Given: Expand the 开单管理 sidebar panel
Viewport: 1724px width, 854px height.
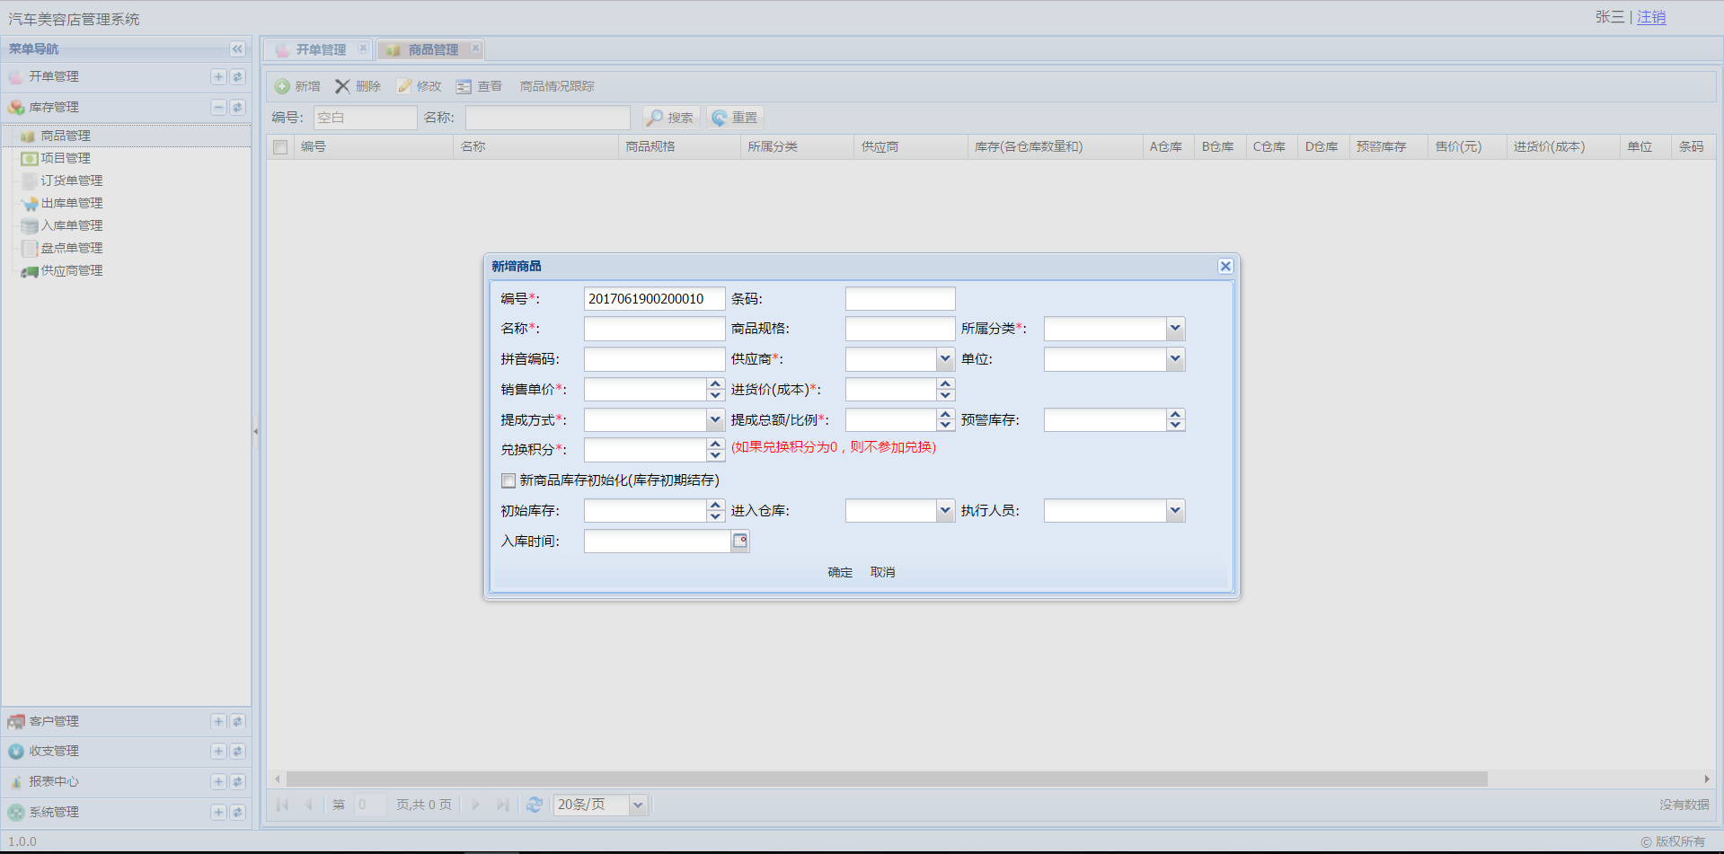Looking at the screenshot, I should point(218,77).
